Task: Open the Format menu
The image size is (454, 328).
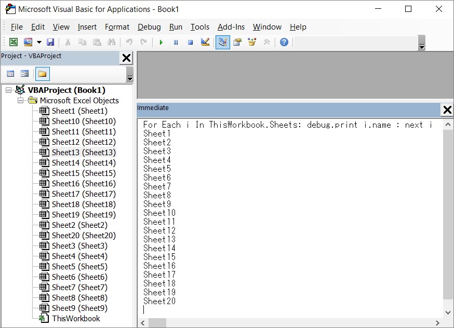Action: click(117, 27)
